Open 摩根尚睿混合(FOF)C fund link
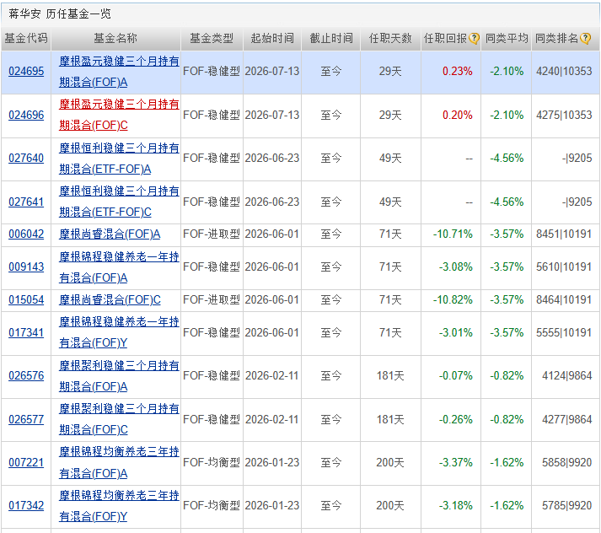 pyautogui.click(x=110, y=300)
